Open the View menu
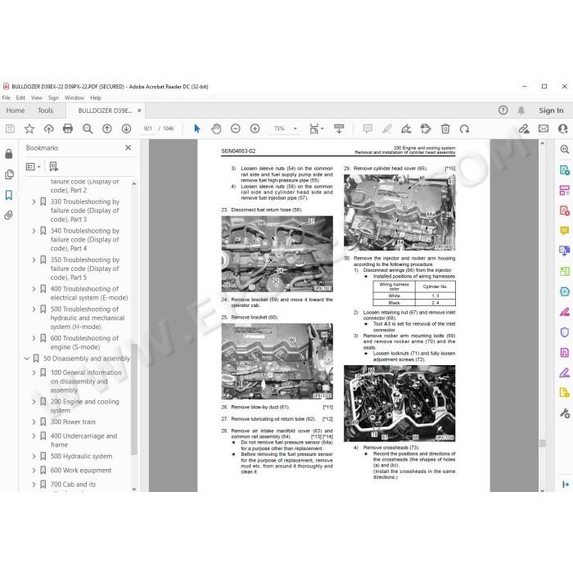Viewport: 573px width, 573px height. click(x=37, y=98)
